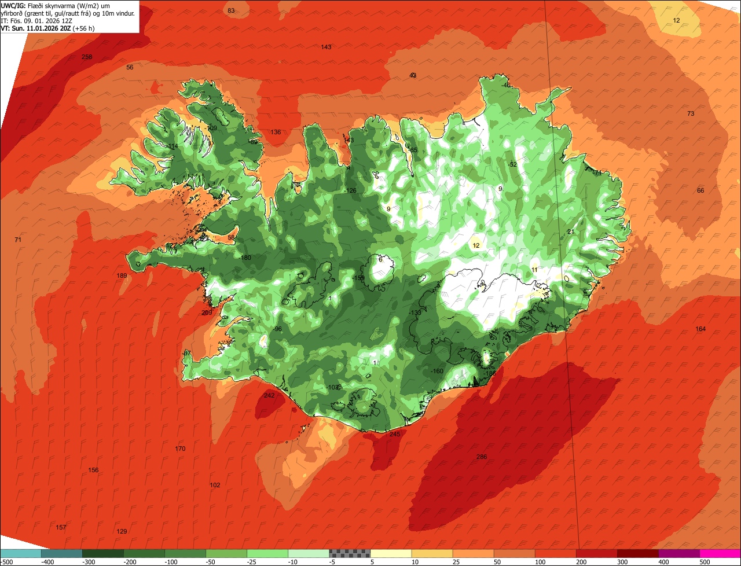Click the map value 66

pos(700,190)
